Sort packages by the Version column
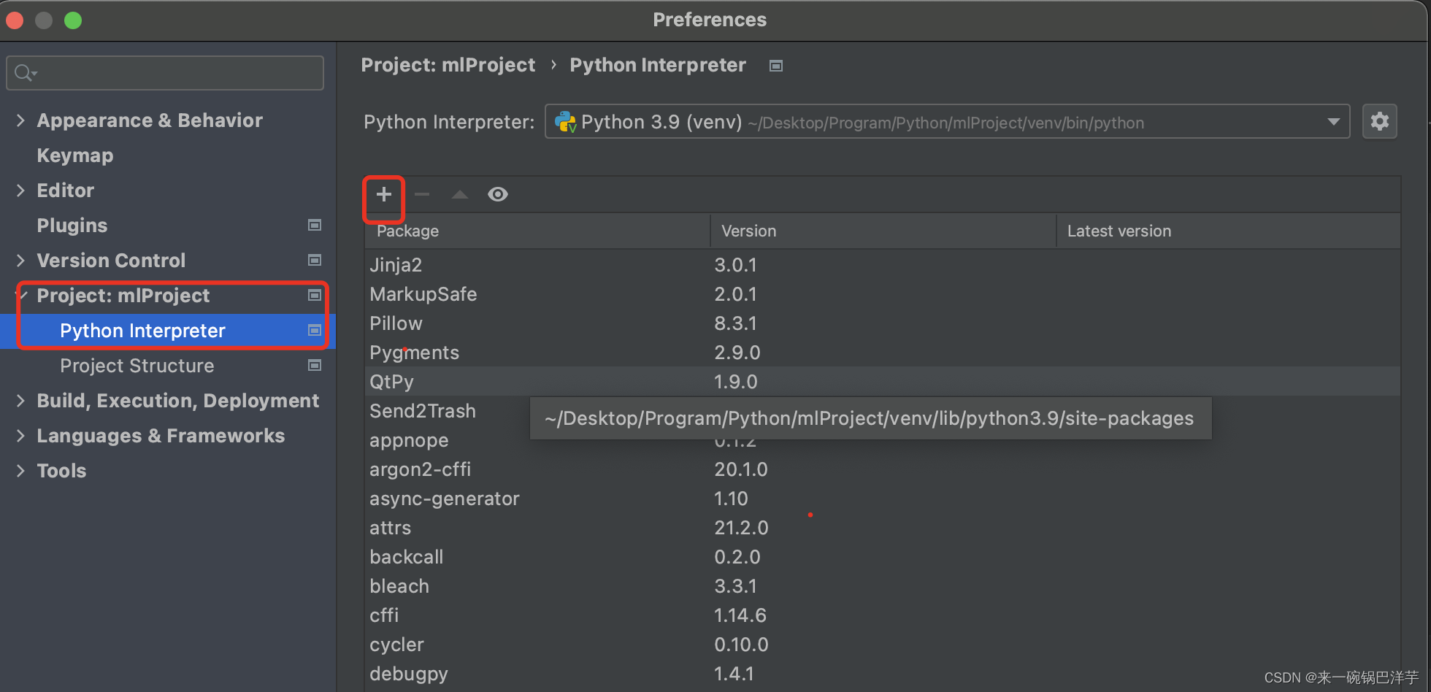 point(748,231)
